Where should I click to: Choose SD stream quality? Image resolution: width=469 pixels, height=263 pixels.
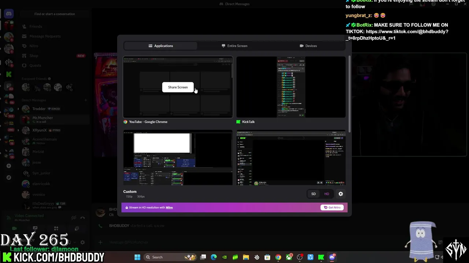pos(313,194)
